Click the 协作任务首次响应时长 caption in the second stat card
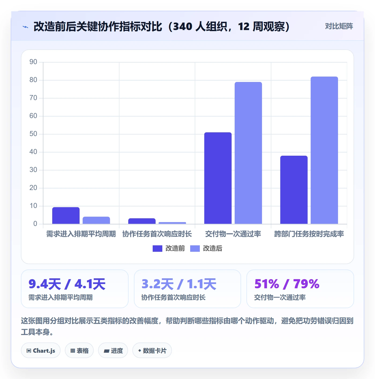Viewport: 375px width, 379px height. [x=173, y=297]
